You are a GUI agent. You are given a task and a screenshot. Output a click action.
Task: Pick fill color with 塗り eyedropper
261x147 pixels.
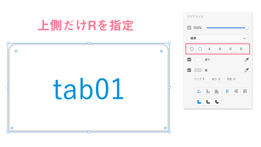click(247, 60)
